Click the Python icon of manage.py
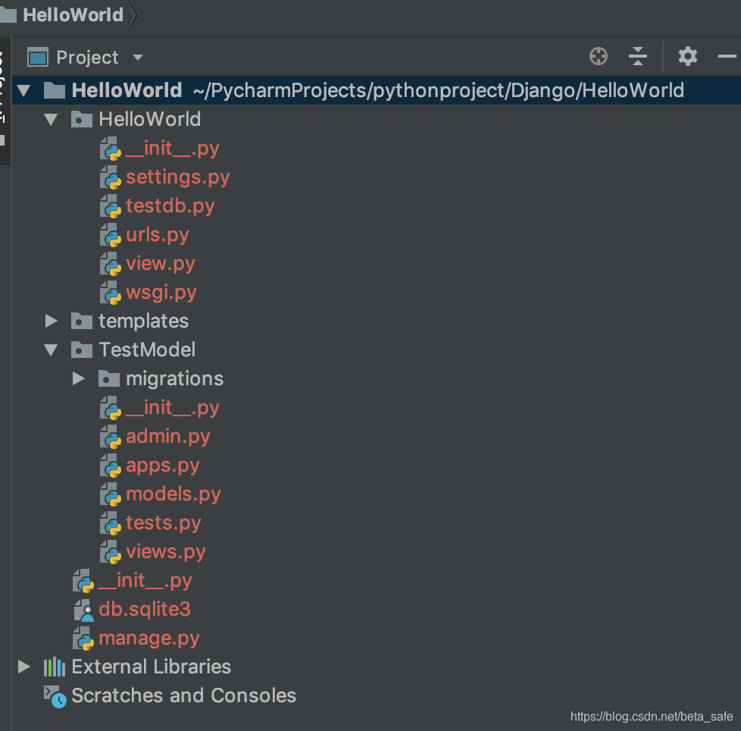This screenshot has height=731, width=741. point(83,638)
